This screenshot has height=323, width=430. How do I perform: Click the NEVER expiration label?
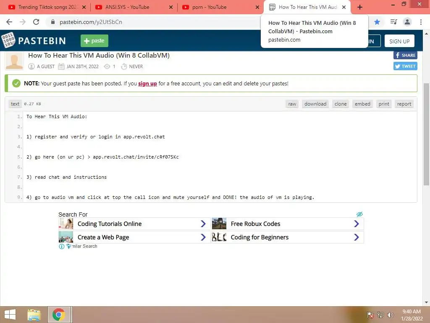pyautogui.click(x=136, y=66)
